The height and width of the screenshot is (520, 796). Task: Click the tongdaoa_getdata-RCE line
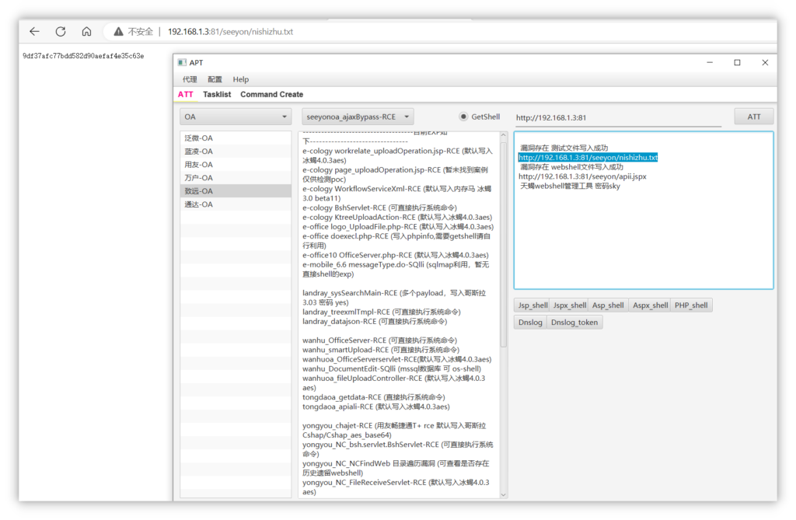(x=374, y=397)
